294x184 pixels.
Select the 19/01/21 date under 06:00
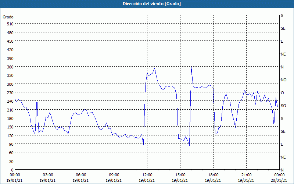tap(81, 180)
